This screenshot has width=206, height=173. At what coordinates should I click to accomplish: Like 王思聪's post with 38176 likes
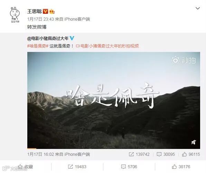[x=181, y=167]
